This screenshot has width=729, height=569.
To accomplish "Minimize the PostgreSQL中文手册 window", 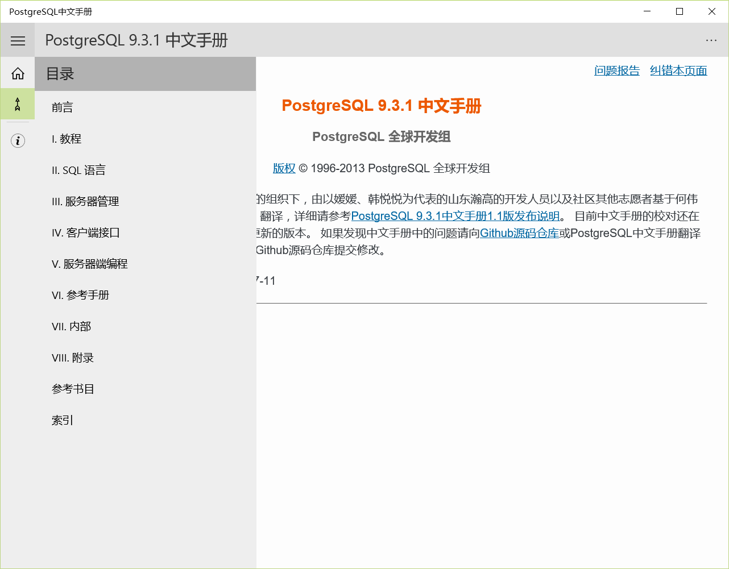I will point(647,11).
